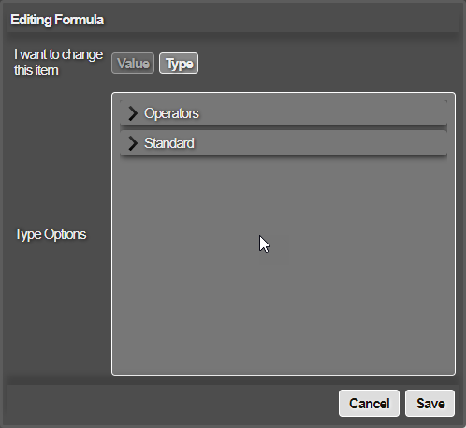Click the word 'Standard' in the list
Viewport: 466px width, 428px height.
coord(169,143)
